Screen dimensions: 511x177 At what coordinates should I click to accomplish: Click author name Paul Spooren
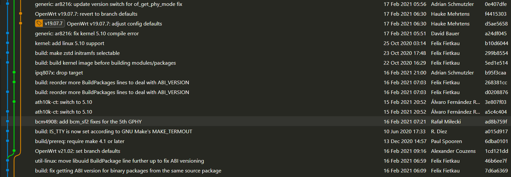(x=446, y=141)
